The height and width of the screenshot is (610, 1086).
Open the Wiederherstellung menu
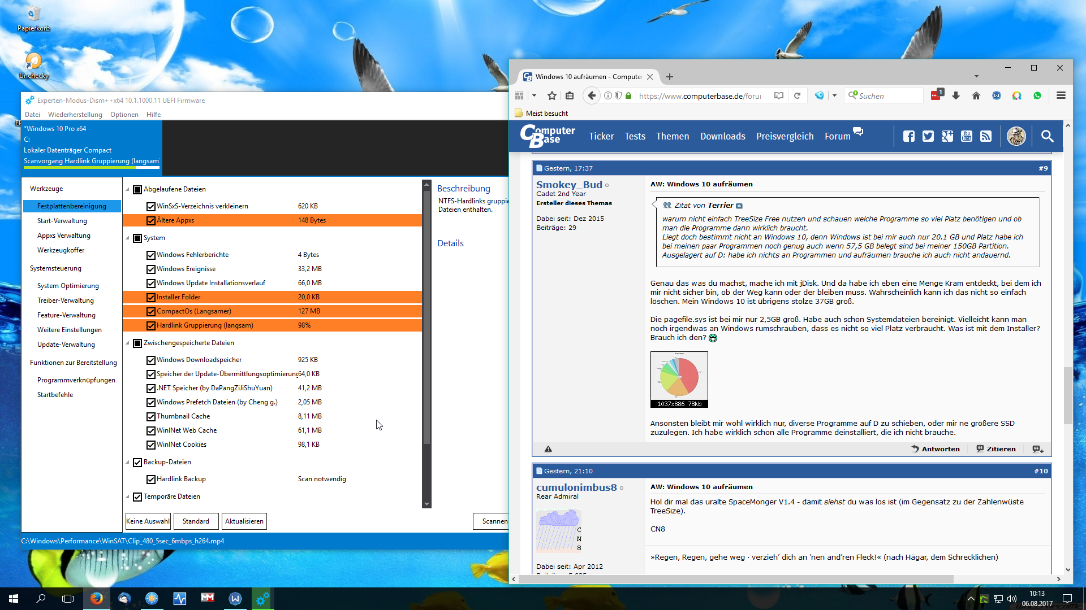[x=75, y=115]
